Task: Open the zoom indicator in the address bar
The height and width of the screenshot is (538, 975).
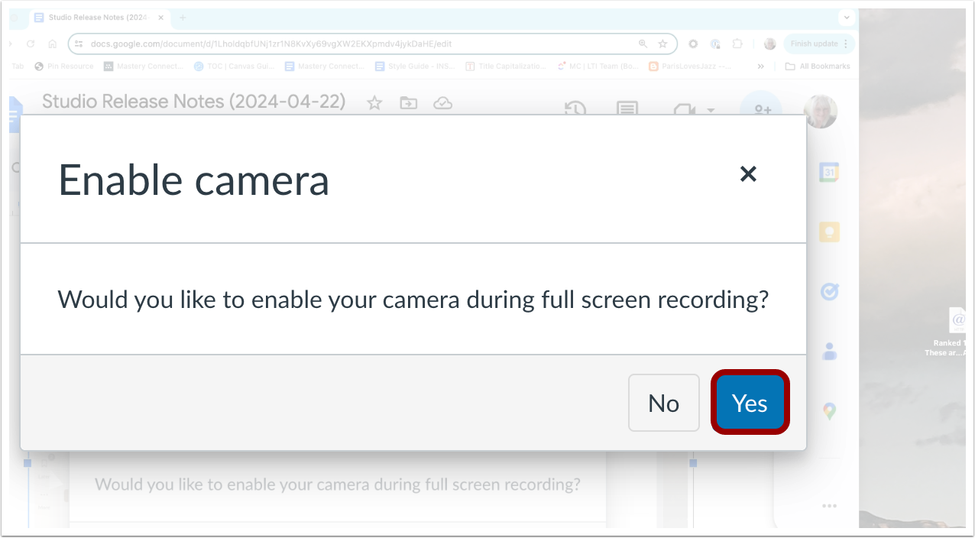Action: pyautogui.click(x=643, y=44)
